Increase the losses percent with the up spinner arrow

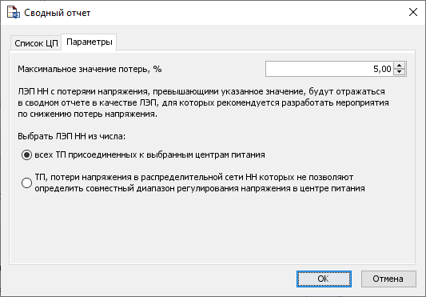399,66
